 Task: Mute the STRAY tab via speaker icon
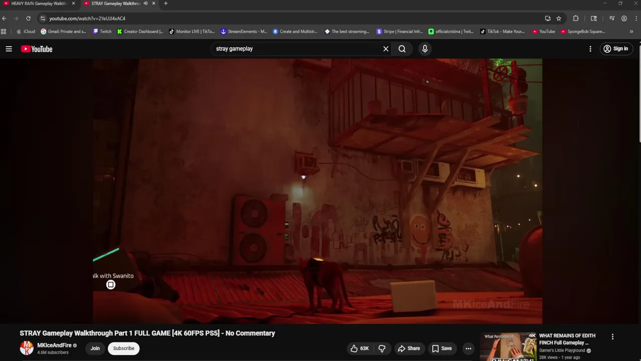tap(146, 4)
